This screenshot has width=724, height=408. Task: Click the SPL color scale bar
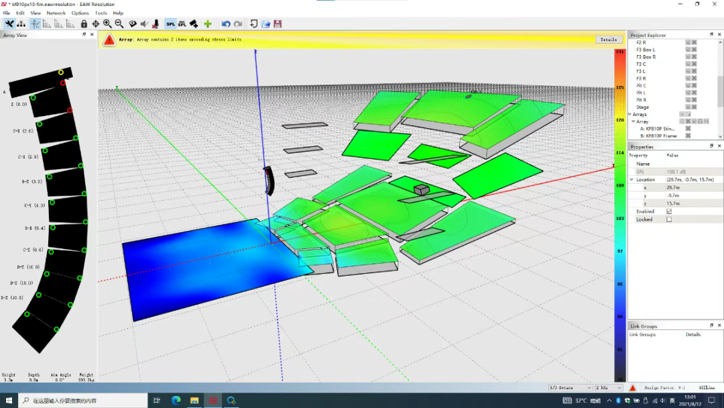(619, 215)
